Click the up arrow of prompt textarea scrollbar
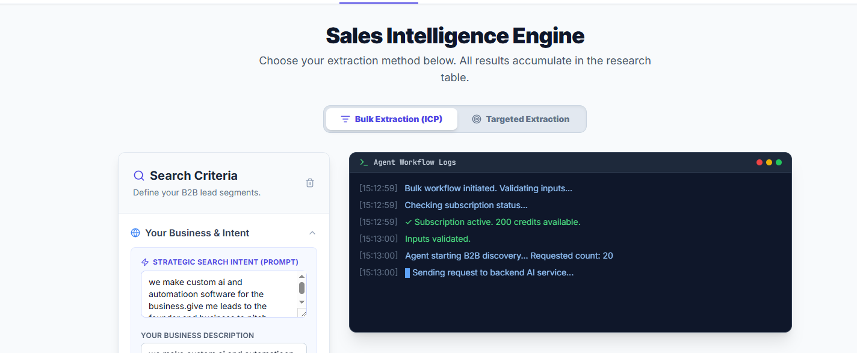This screenshot has height=353, width=857. coord(302,276)
